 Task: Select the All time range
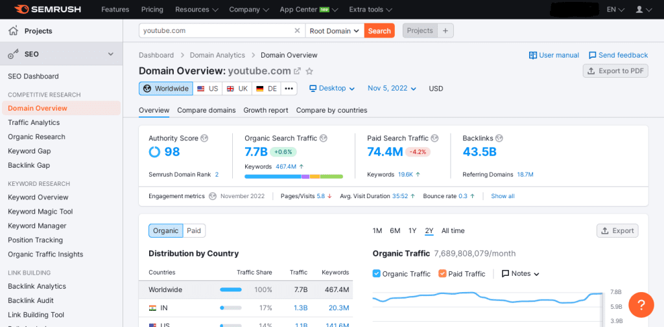tap(453, 231)
